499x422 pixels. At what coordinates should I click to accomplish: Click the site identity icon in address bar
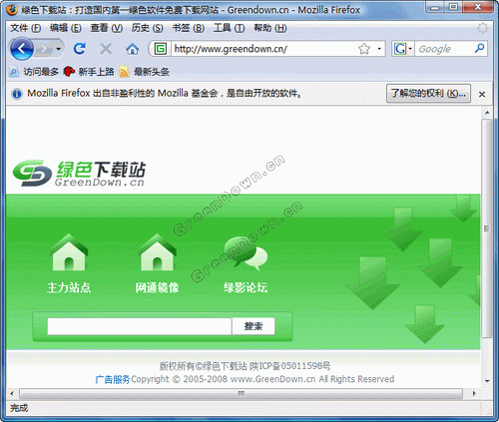point(161,49)
